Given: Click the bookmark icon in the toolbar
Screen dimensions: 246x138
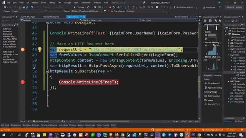Looking at the screenshot, I should click(157, 7).
